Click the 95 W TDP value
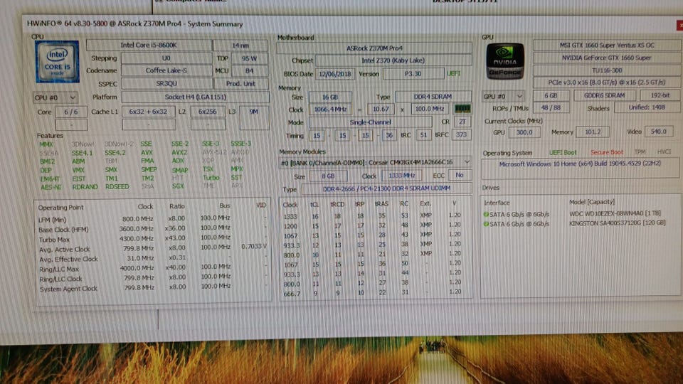This screenshot has height=384, width=683. point(249,58)
